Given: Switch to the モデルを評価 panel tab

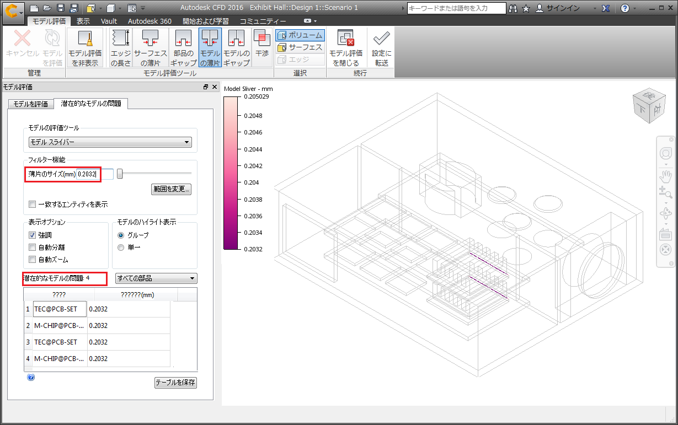Looking at the screenshot, I should (31, 104).
